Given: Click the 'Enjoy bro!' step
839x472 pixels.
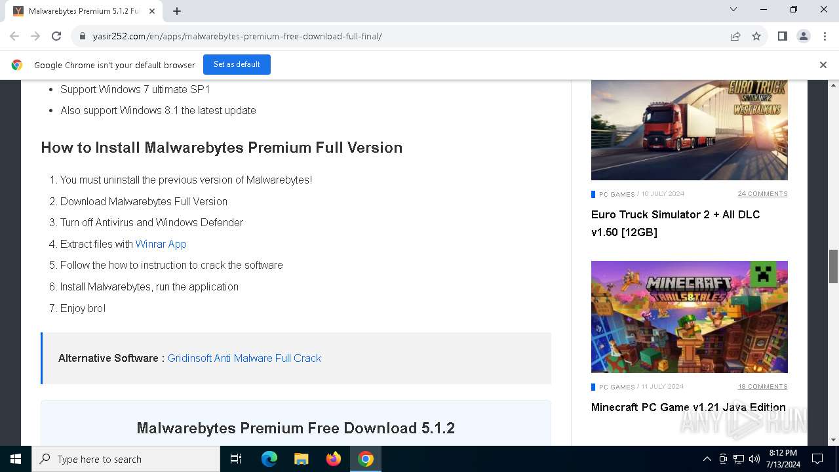Looking at the screenshot, I should (83, 308).
